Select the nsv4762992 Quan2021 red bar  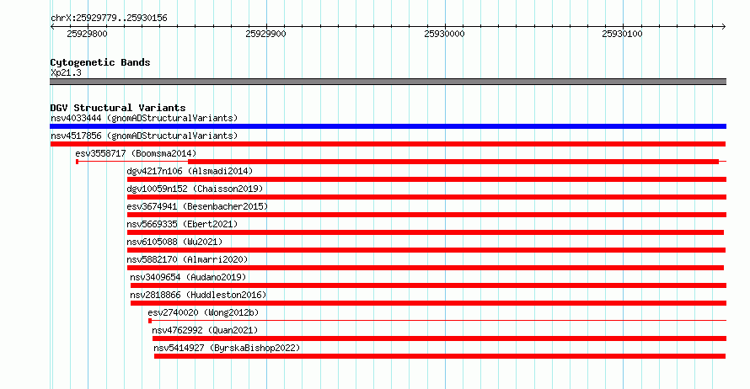440,338
